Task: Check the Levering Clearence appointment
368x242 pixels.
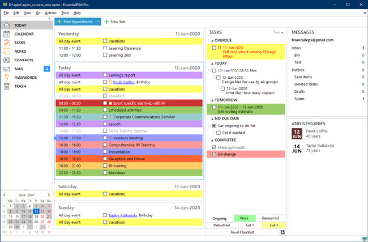Action: pyautogui.click(x=105, y=48)
